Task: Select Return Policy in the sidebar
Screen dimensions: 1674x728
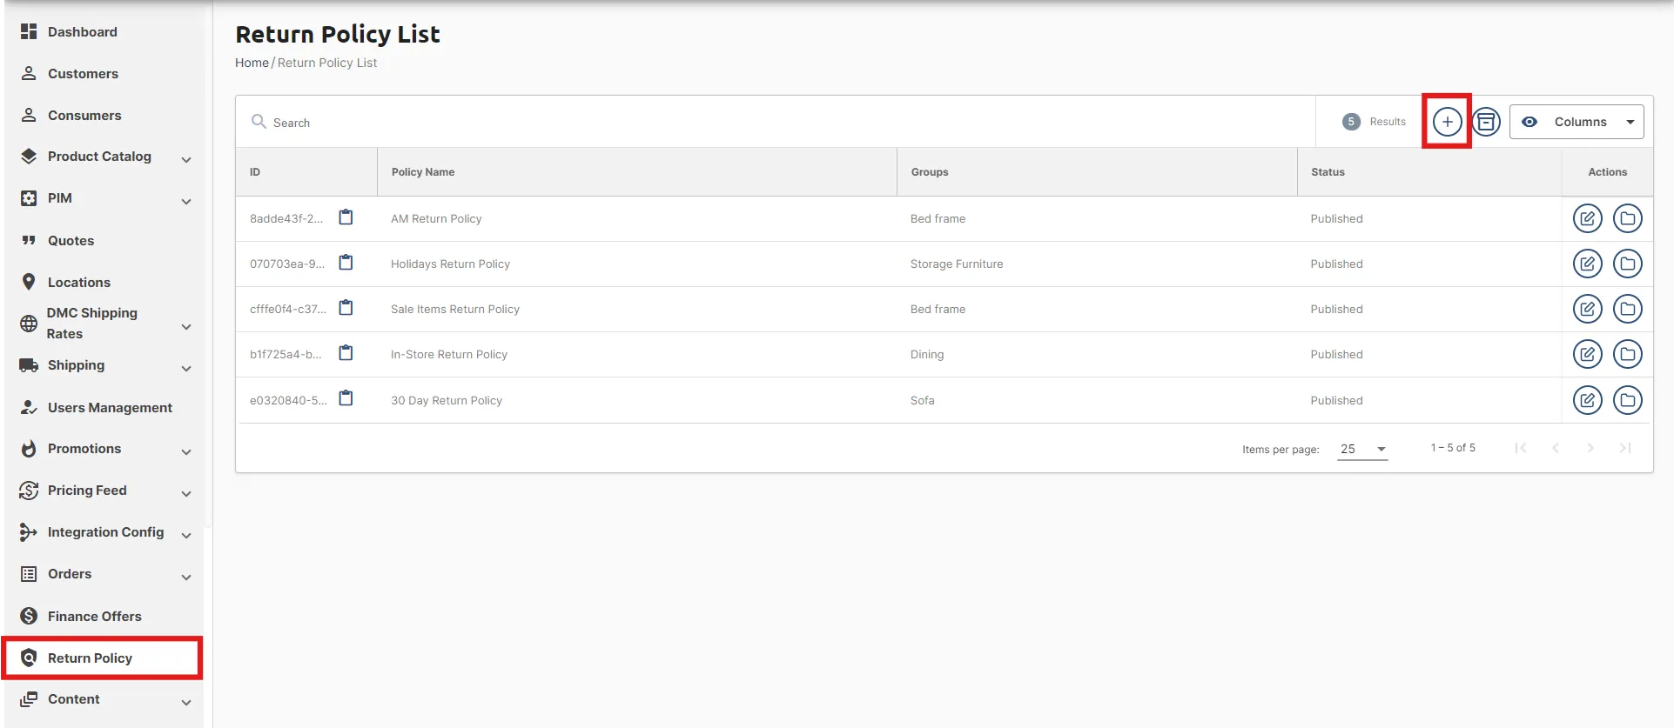Action: tap(103, 658)
